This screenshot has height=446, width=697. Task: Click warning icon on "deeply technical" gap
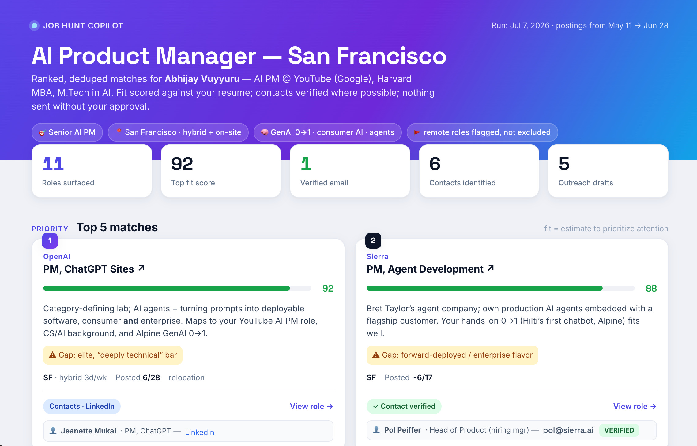(52, 355)
